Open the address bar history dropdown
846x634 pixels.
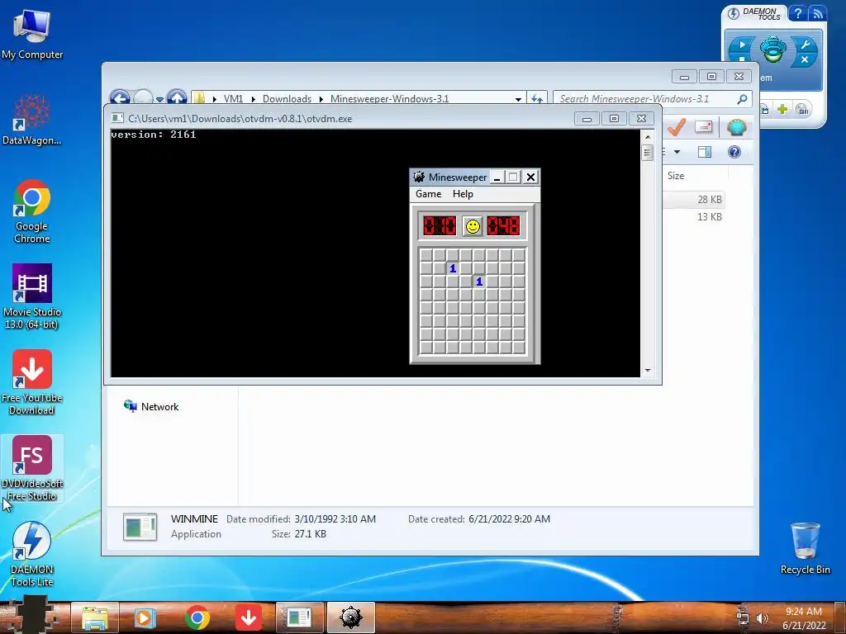click(518, 99)
